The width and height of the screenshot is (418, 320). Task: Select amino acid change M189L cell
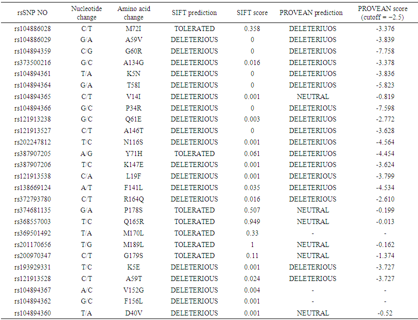click(x=133, y=244)
